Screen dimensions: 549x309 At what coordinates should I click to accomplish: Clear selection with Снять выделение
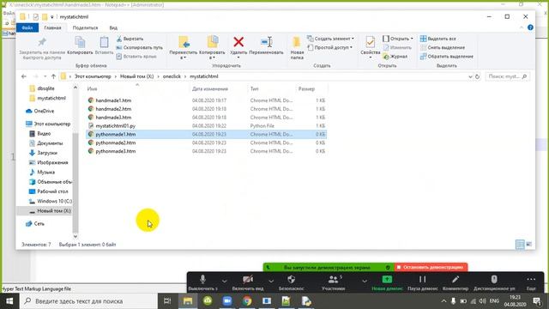[443, 47]
